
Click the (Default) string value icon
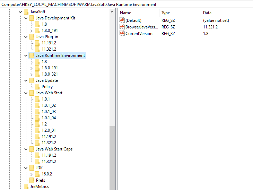[122, 20]
